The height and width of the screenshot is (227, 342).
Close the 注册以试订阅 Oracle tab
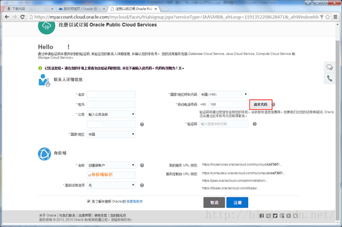point(156,9)
